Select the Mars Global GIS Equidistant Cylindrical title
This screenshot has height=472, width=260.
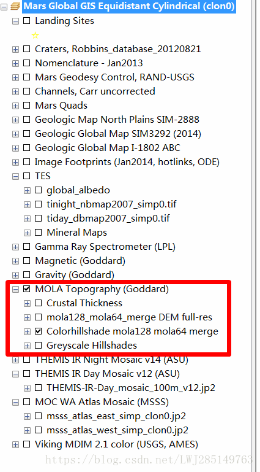(x=129, y=6)
